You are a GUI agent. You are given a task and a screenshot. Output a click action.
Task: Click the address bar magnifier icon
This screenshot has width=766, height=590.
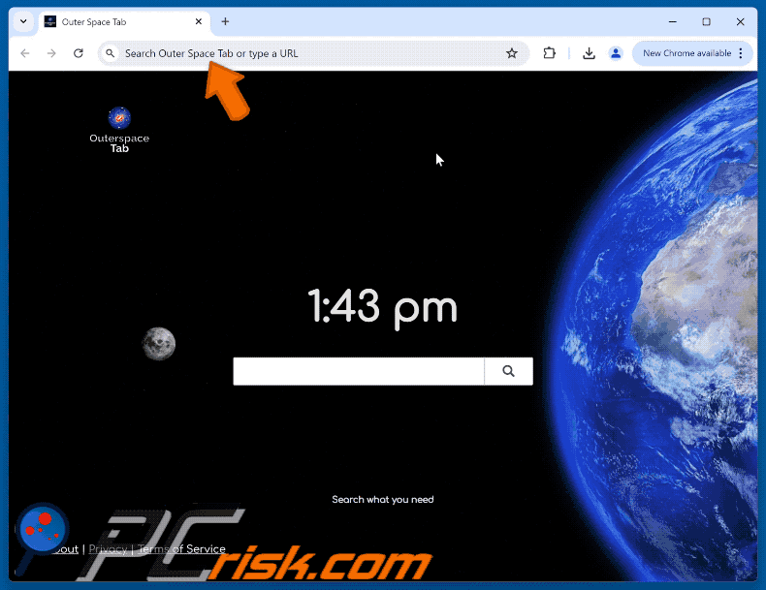click(111, 53)
